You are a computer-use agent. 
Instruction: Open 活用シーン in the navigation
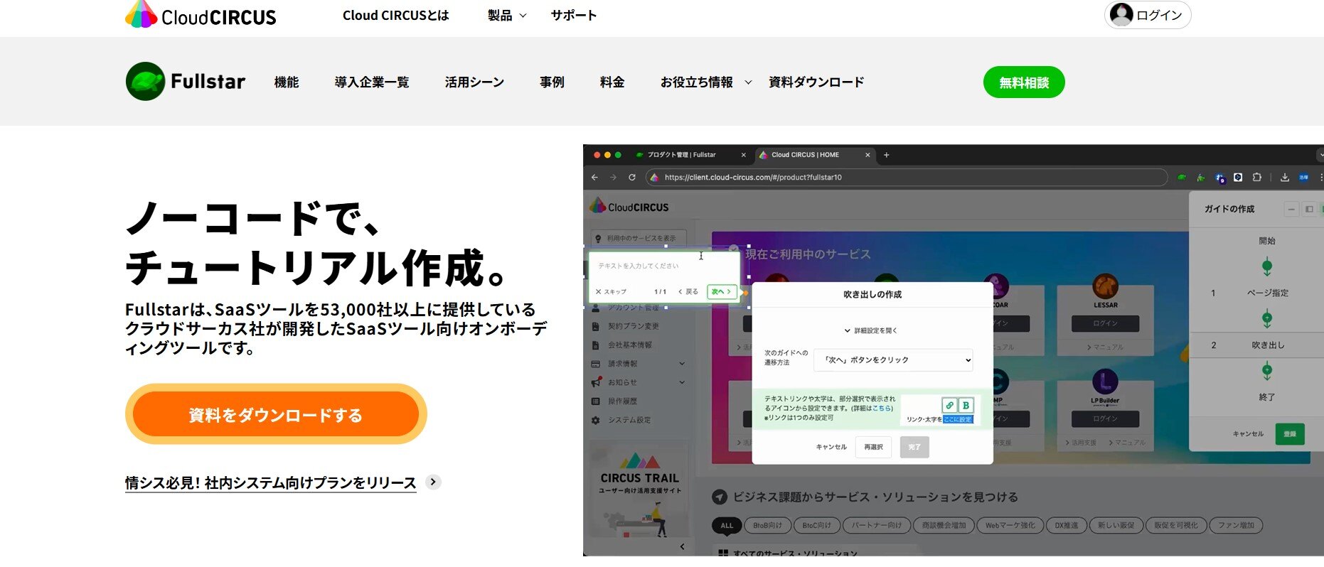click(474, 82)
